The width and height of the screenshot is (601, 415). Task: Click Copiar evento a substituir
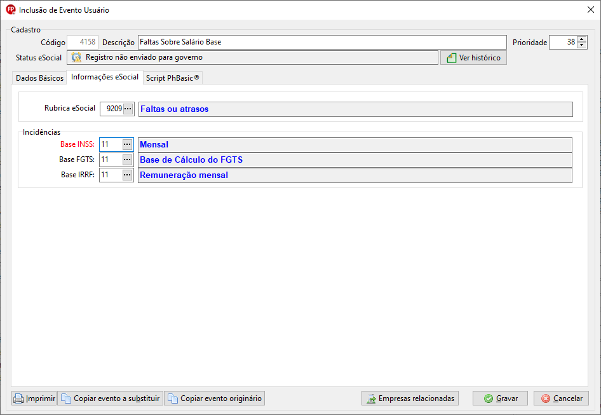point(111,398)
